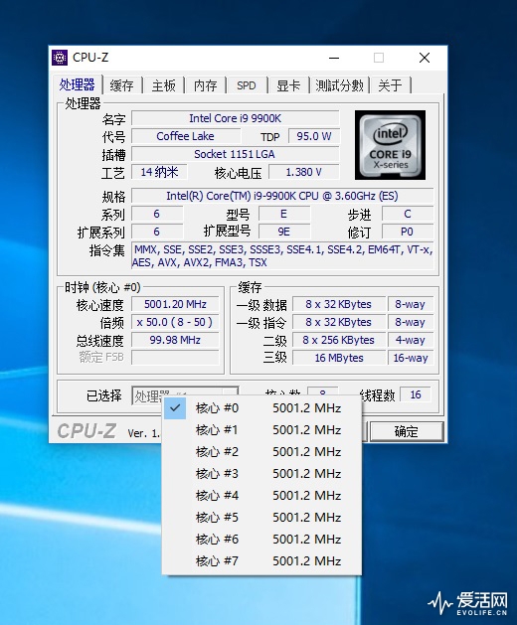
Task: Click the 确定 button
Action: (407, 431)
